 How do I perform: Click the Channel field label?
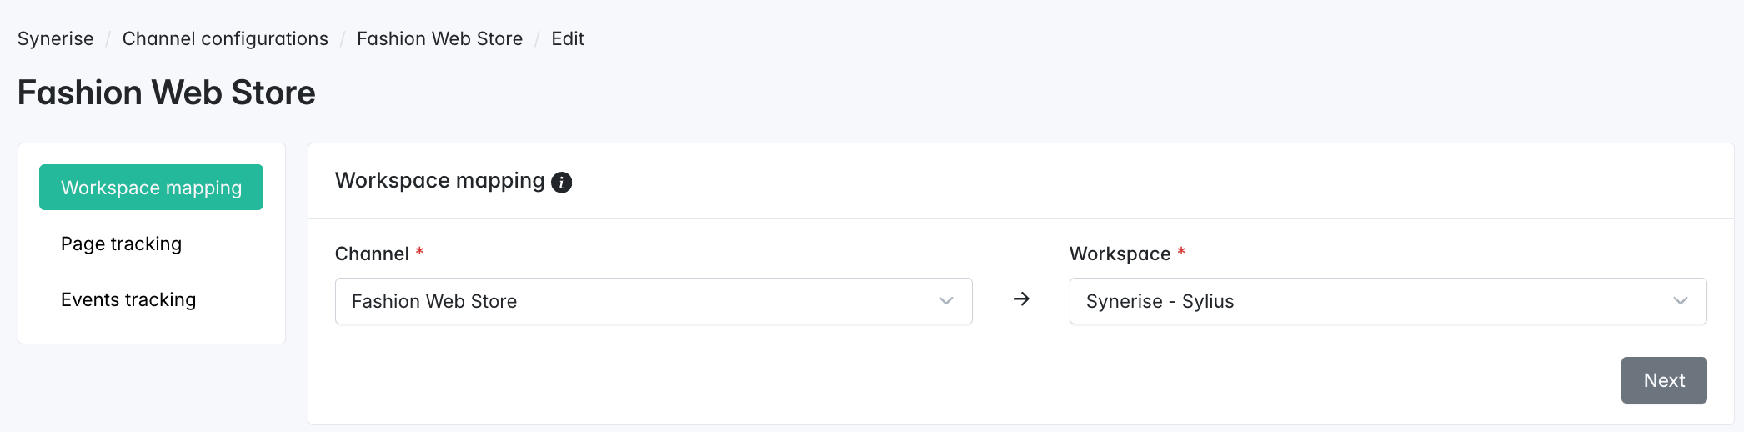tap(372, 254)
